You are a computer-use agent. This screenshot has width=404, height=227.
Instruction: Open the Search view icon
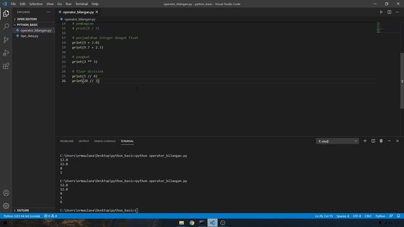click(6, 26)
